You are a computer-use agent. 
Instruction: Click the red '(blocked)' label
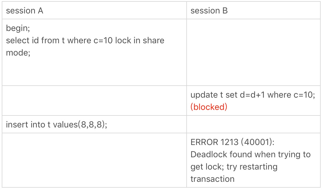(209, 107)
